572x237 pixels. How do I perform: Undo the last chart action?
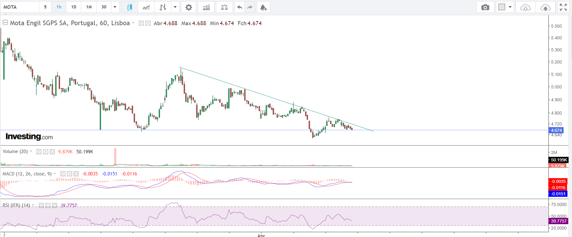pos(239,7)
